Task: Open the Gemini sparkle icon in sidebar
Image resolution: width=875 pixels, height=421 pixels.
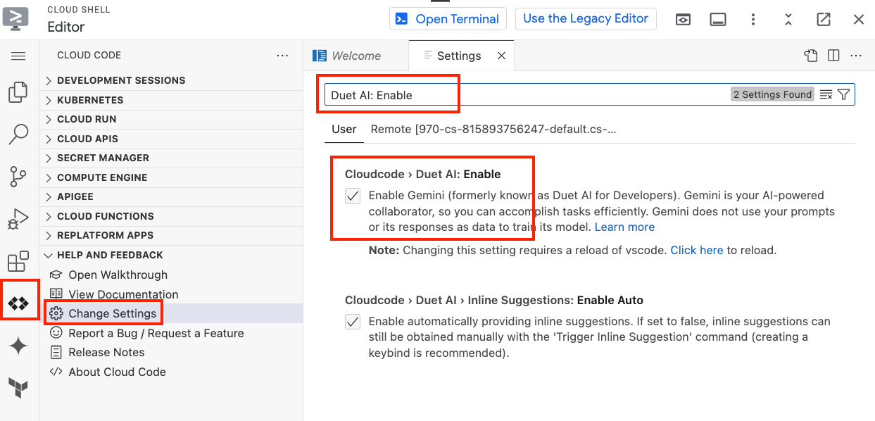Action: (18, 346)
